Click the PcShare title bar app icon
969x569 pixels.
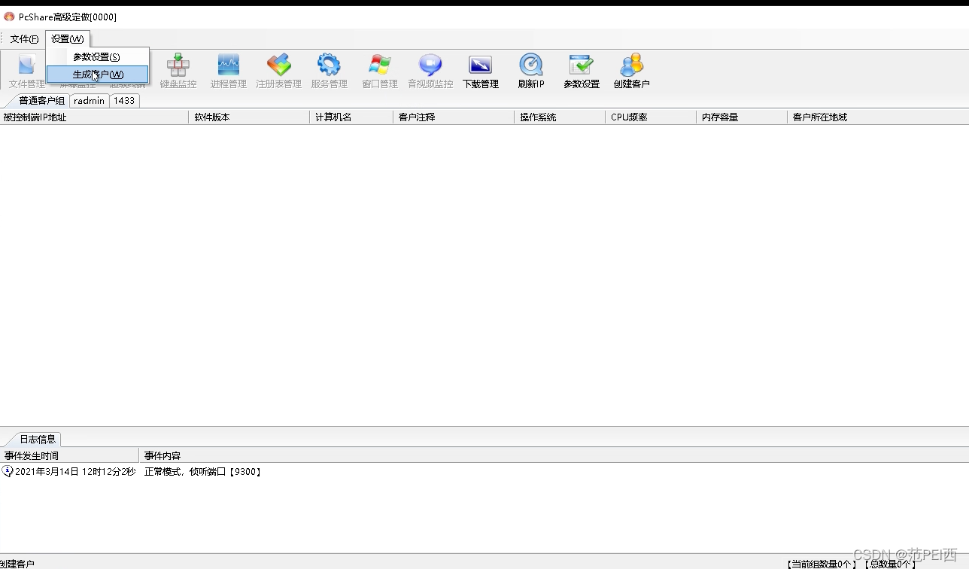(x=9, y=17)
